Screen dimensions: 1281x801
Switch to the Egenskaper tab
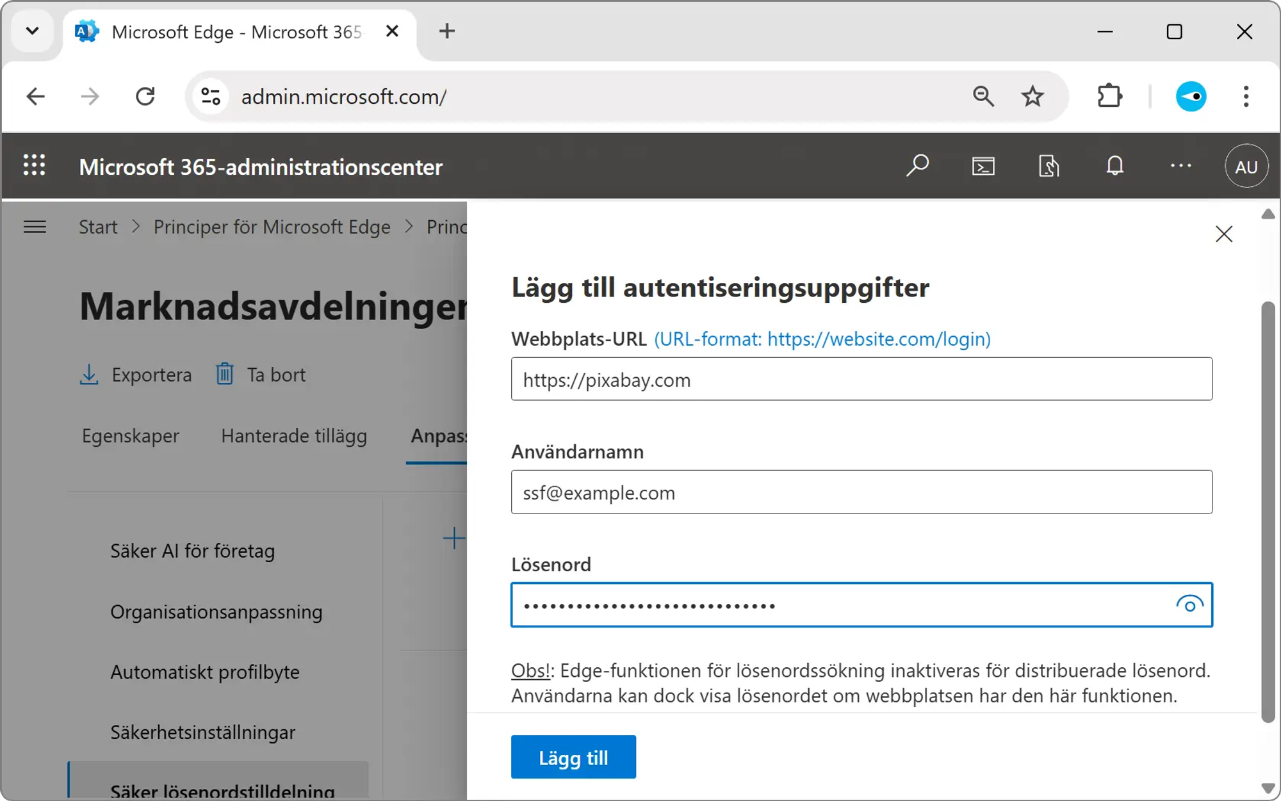pyautogui.click(x=130, y=435)
